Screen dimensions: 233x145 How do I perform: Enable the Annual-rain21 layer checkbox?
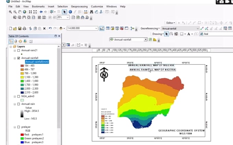(x=19, y=51)
